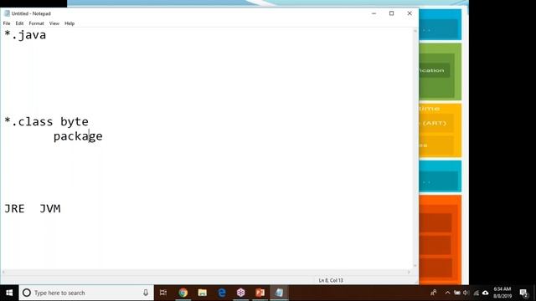Click the OneDrive cloud icon in tray
The height and width of the screenshot is (301, 536).
point(485,293)
